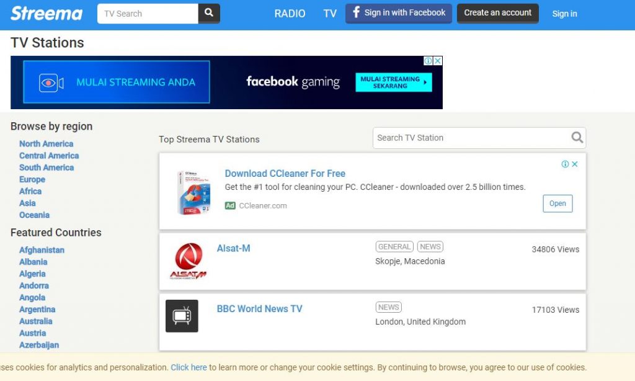Image resolution: width=635 pixels, height=381 pixels.
Task: Sign in with Facebook button
Action: [399, 13]
